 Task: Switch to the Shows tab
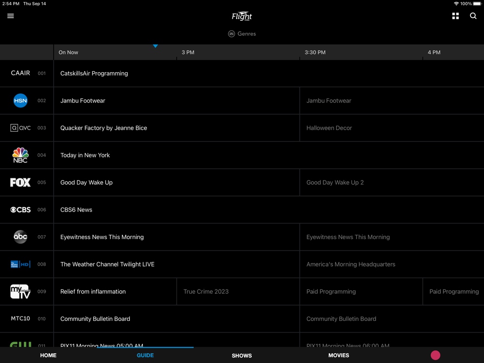point(242,356)
